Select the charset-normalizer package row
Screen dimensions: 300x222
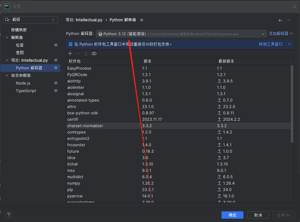coord(179,126)
